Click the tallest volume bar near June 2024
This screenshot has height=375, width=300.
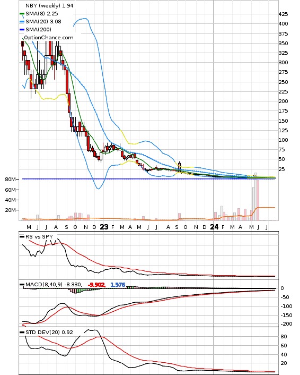[255, 197]
